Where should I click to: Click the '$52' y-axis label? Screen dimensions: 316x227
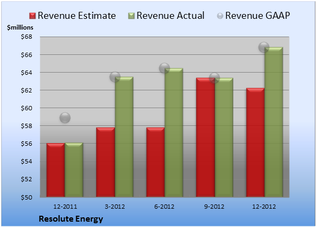click(26, 179)
